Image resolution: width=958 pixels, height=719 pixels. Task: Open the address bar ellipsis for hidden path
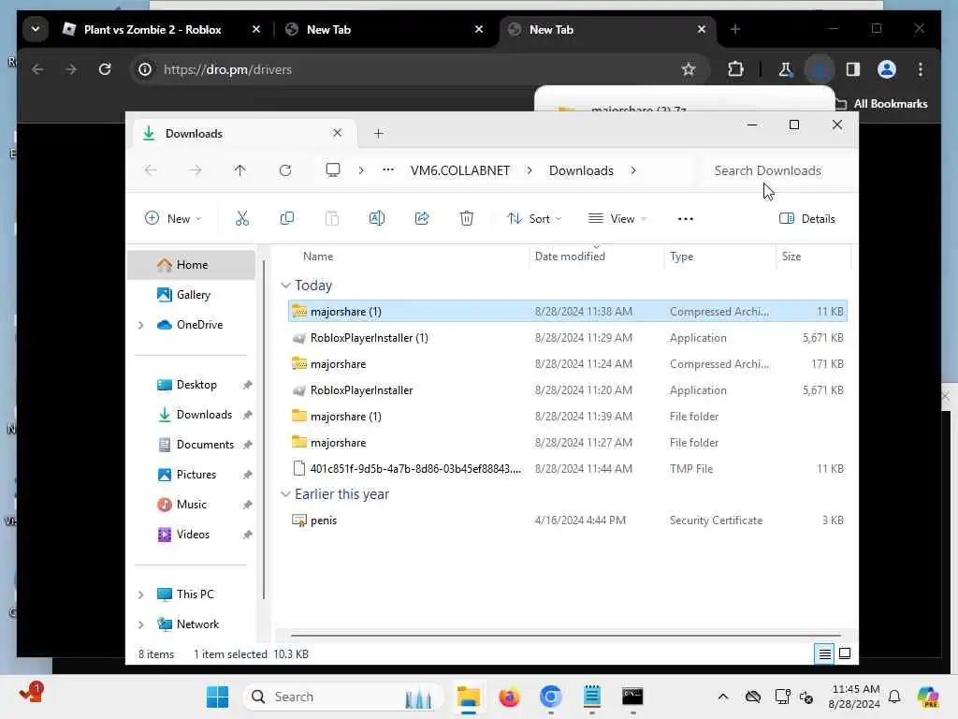[388, 170]
